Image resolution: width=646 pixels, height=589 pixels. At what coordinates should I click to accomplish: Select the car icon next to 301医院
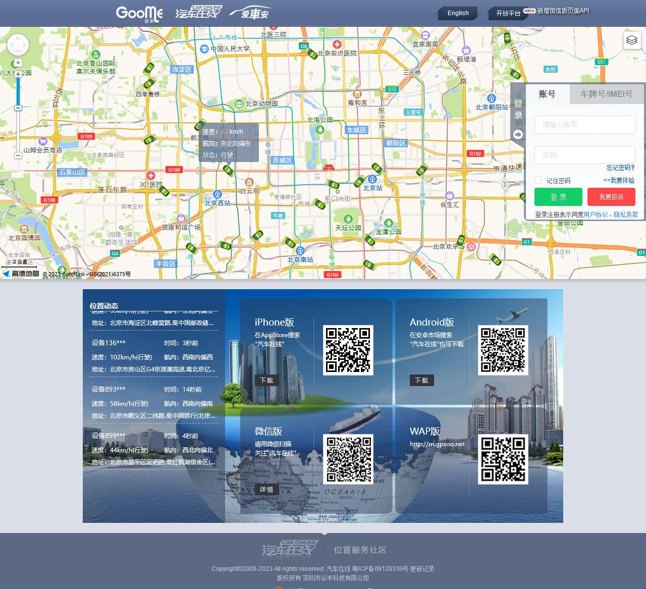tap(163, 190)
